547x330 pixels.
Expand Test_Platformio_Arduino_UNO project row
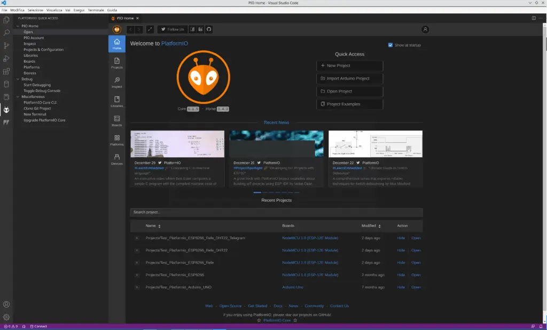[x=137, y=287]
